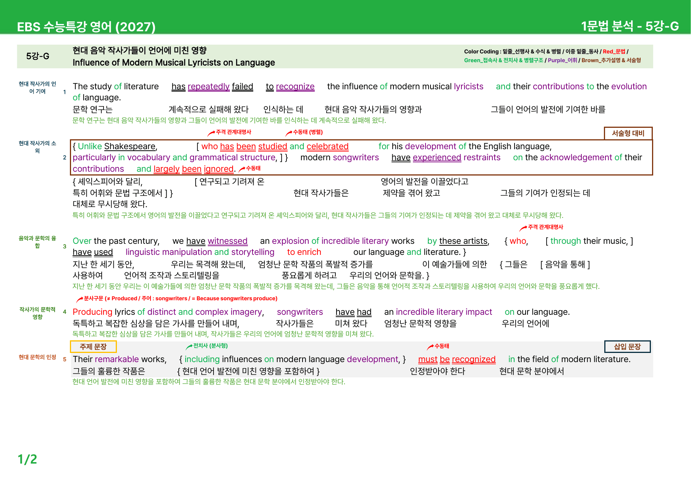Click the side label '음악과 문학의 융합'
Screen dimensions: 691x488
[x=37, y=242]
